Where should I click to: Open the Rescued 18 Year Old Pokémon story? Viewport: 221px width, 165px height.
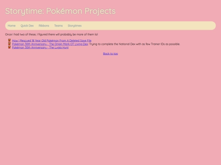(x=52, y=41)
